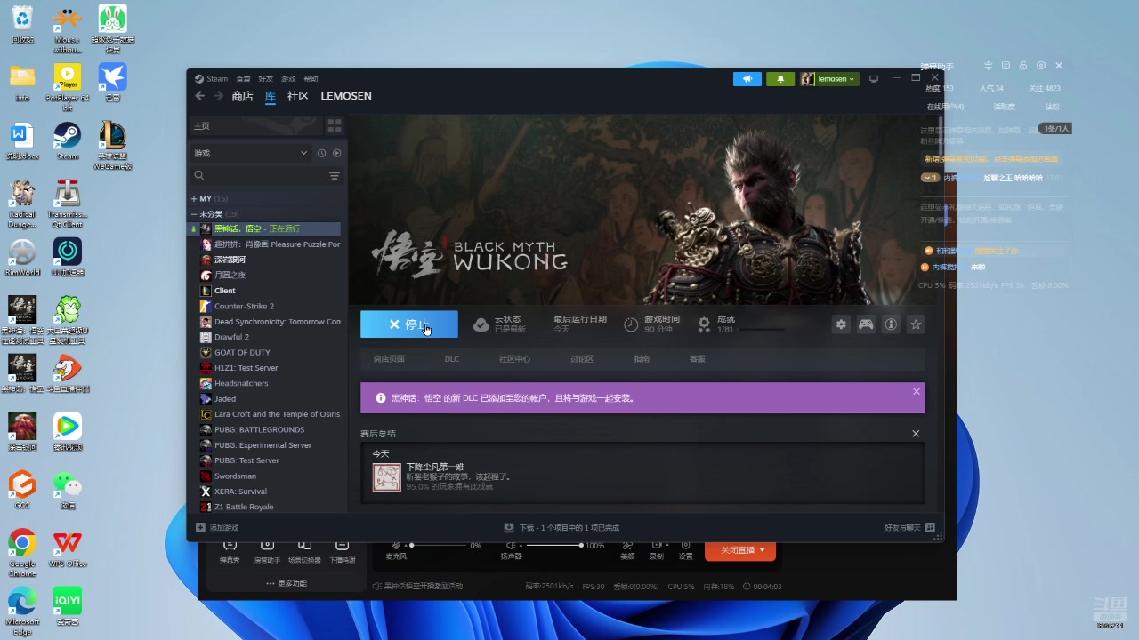This screenshot has width=1139, height=640.
Task: Open Recycle Bin desktop icon
Action: click(x=22, y=24)
